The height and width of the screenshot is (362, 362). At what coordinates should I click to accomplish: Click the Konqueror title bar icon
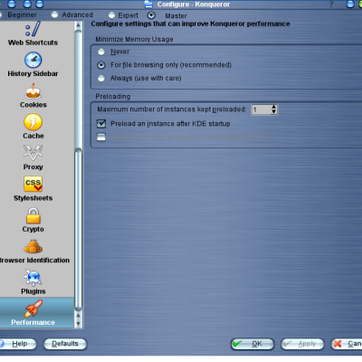(148, 5)
